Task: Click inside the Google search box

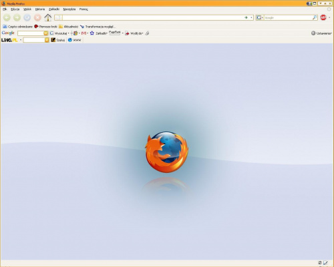Action: (288, 17)
